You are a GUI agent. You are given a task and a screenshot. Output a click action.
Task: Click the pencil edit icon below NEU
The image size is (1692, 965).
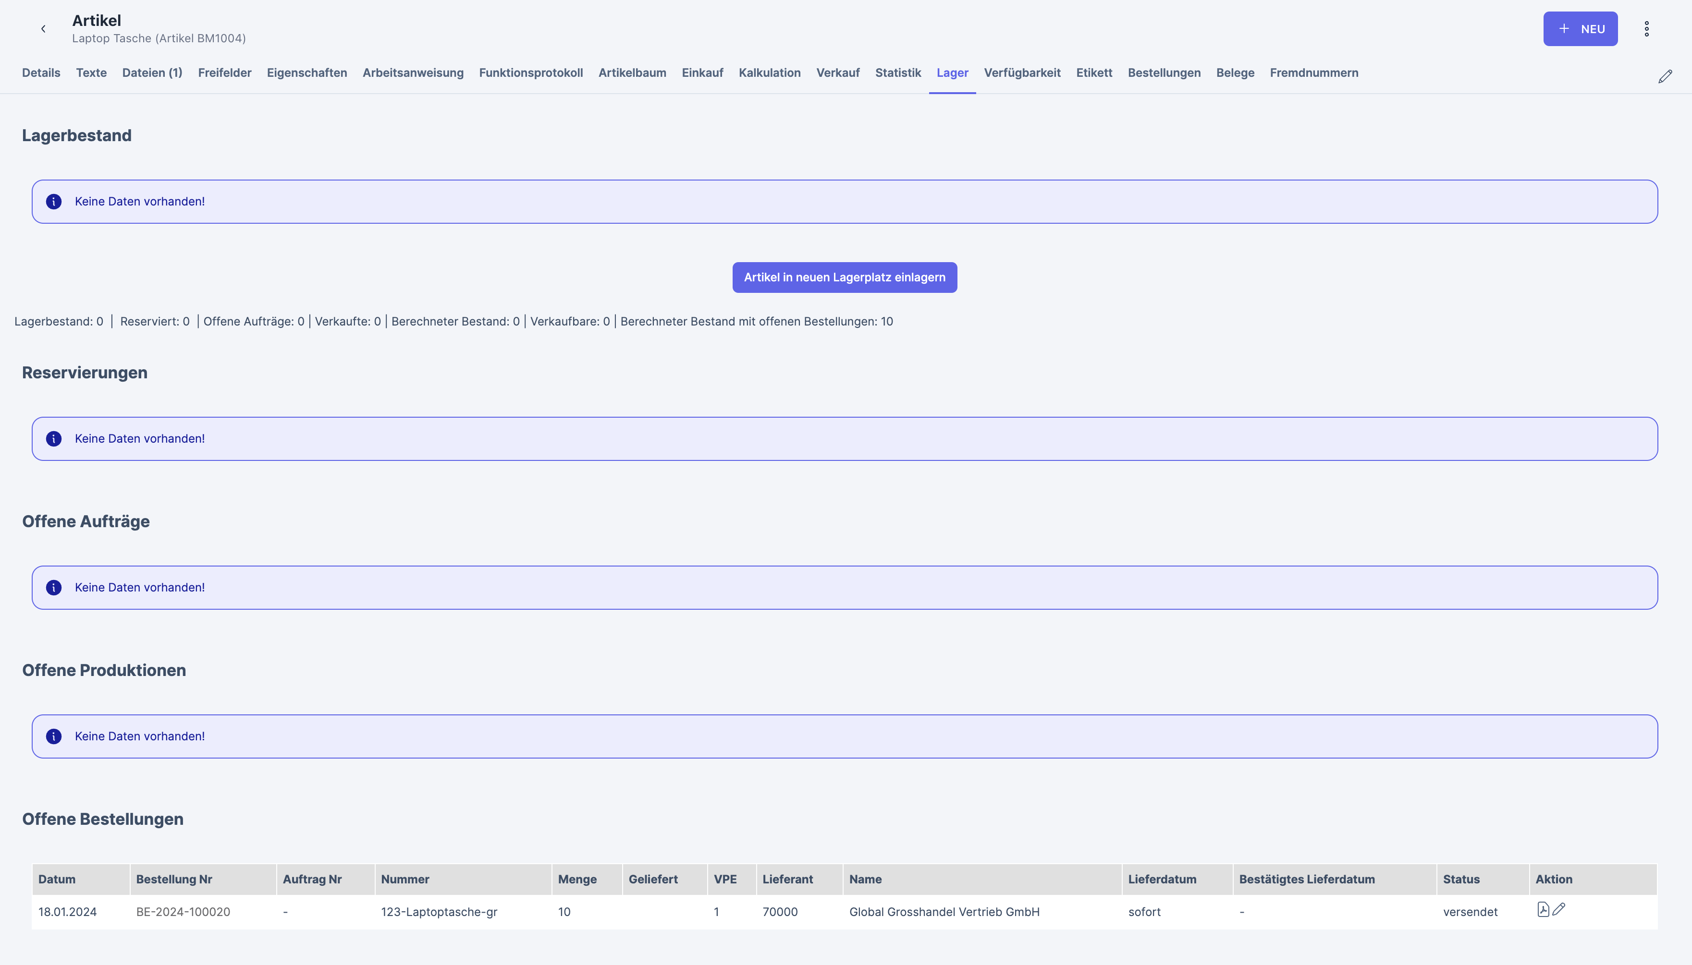[x=1665, y=76]
